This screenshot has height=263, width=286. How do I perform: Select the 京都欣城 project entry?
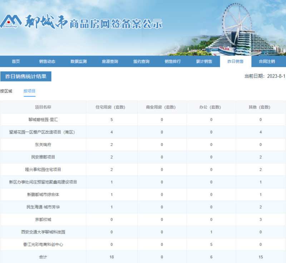[x=43, y=219]
